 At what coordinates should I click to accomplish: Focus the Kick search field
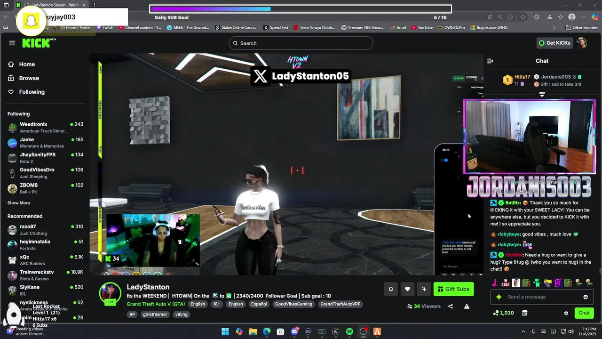click(x=301, y=43)
